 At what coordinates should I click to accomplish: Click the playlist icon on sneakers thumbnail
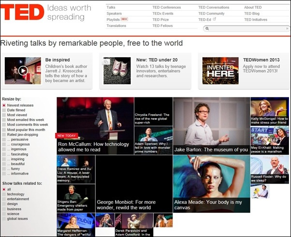pos(106,62)
